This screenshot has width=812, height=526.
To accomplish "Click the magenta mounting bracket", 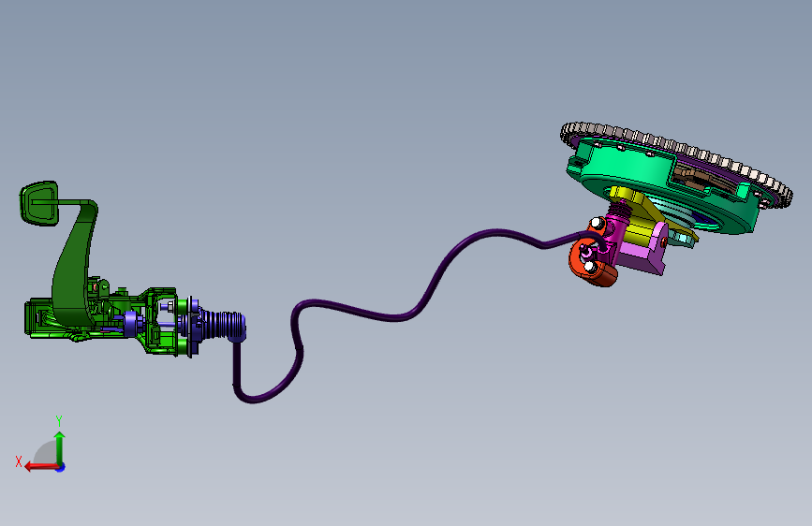I will [x=642, y=251].
